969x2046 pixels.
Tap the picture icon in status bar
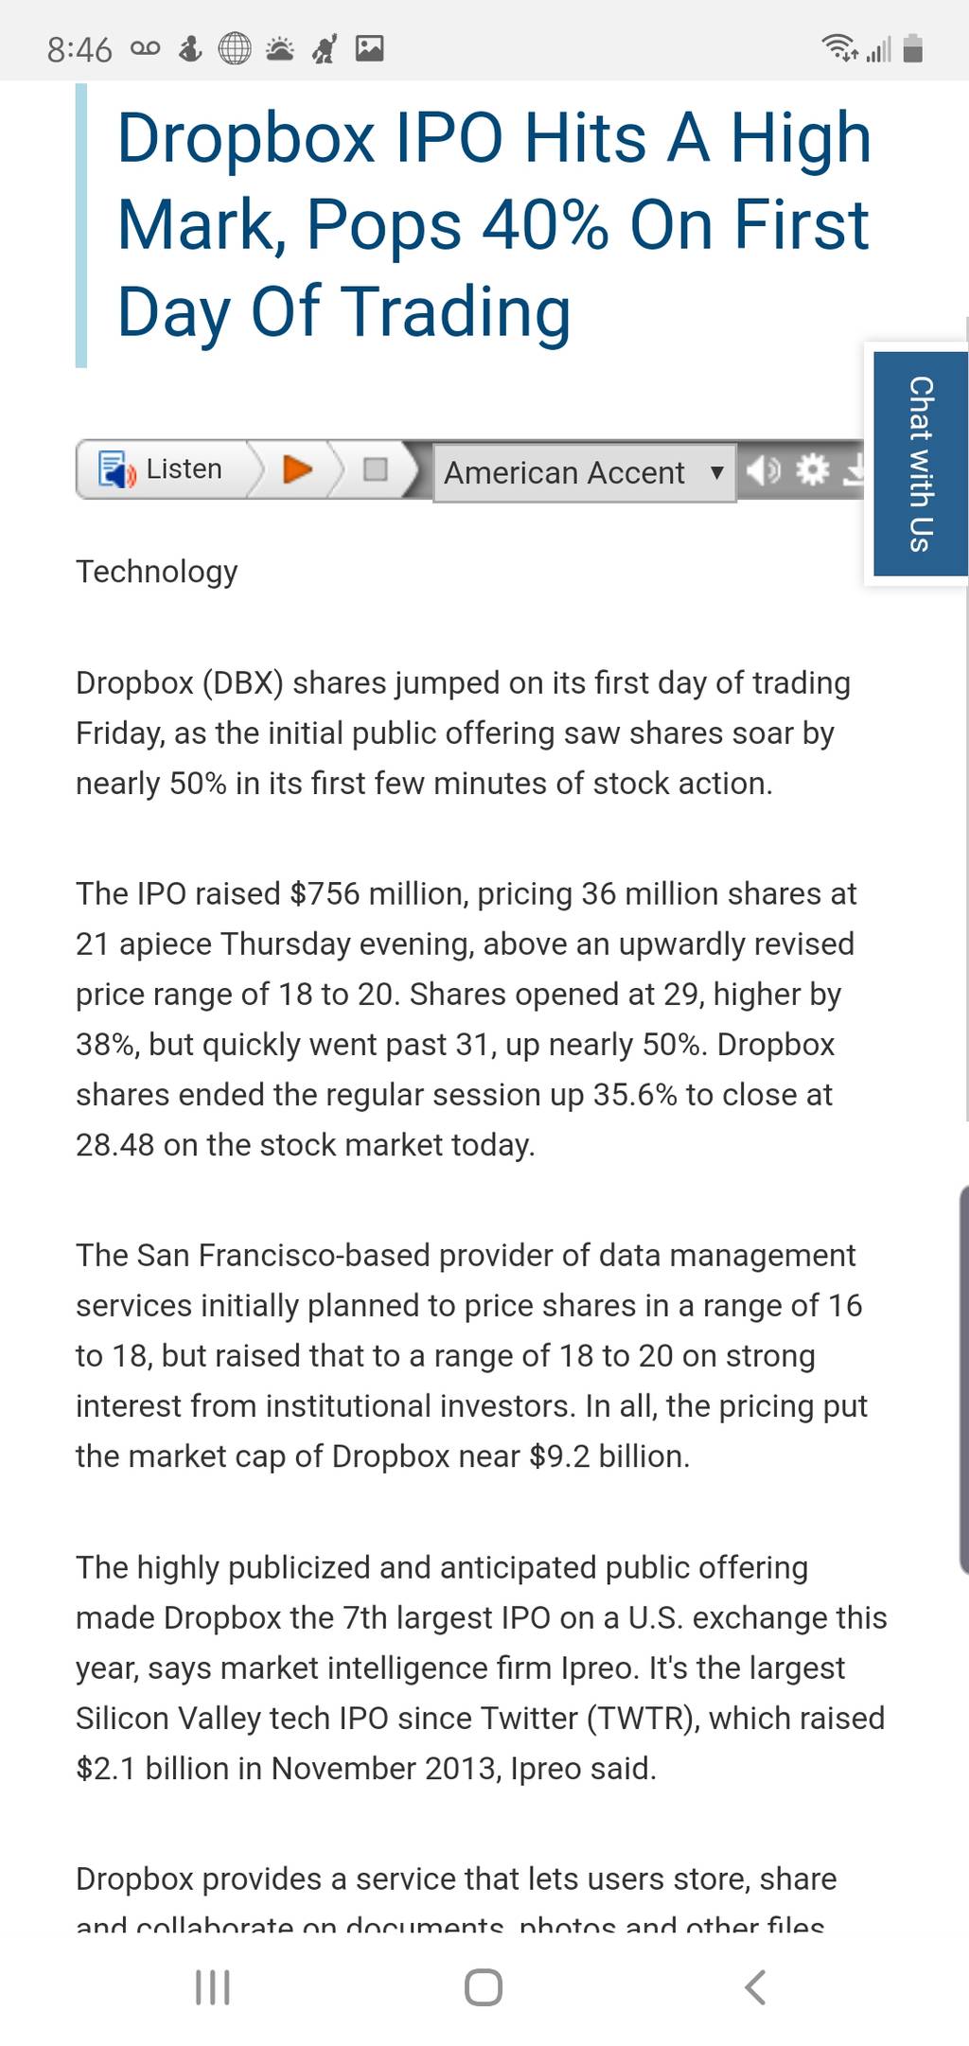click(x=369, y=48)
